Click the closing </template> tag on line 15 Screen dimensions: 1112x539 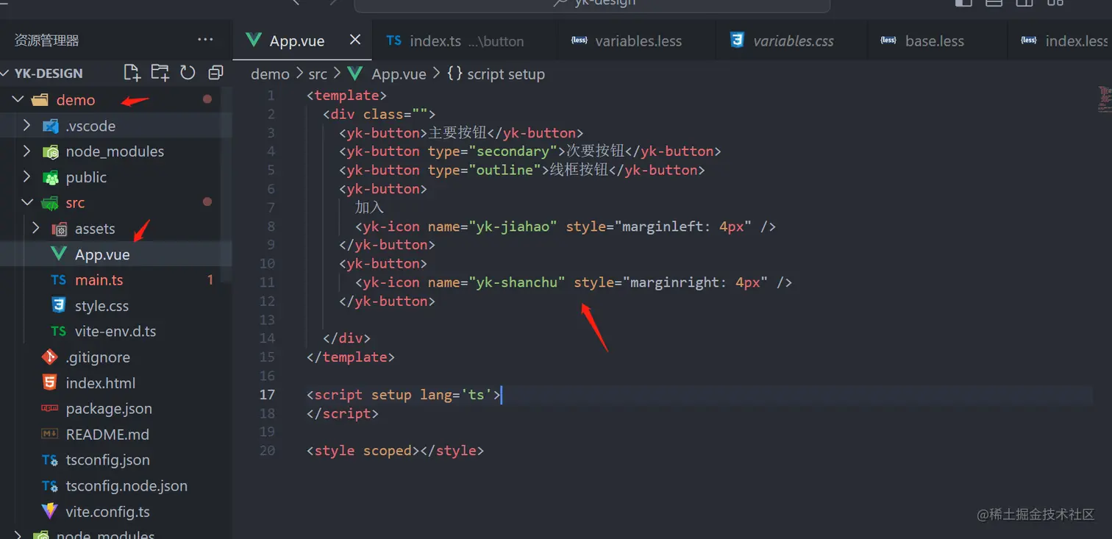351,357
